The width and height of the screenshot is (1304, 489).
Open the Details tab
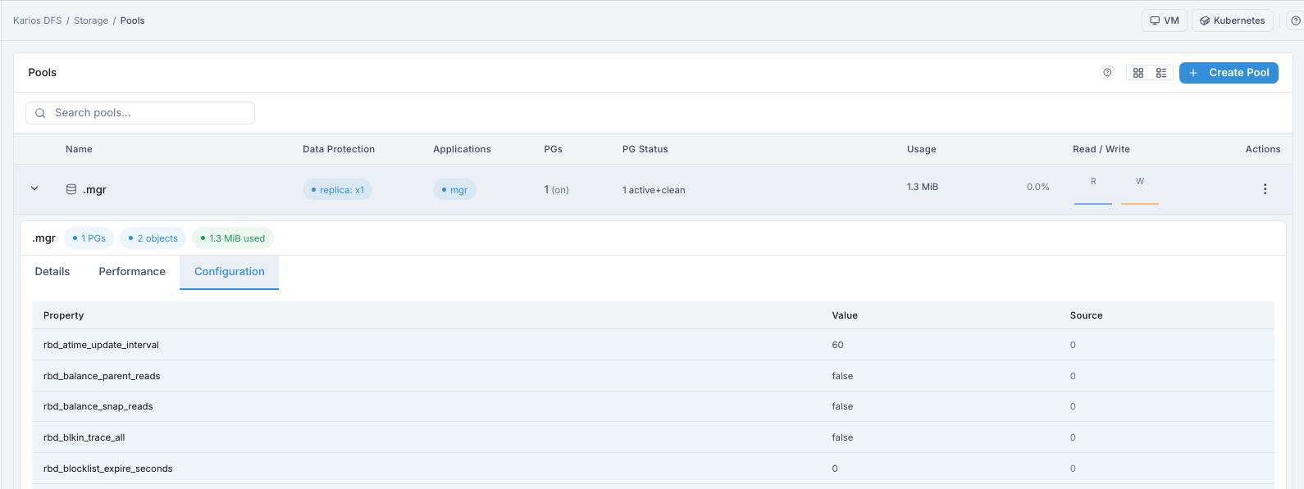[52, 272]
